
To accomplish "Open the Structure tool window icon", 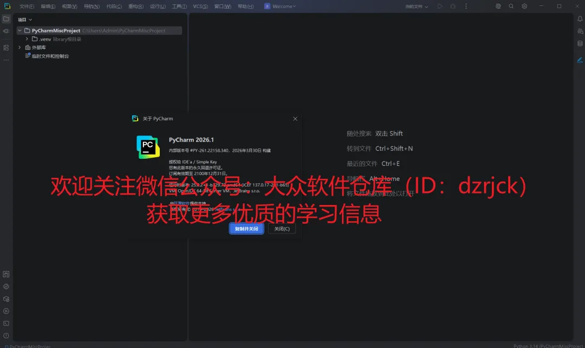I will coord(6,48).
